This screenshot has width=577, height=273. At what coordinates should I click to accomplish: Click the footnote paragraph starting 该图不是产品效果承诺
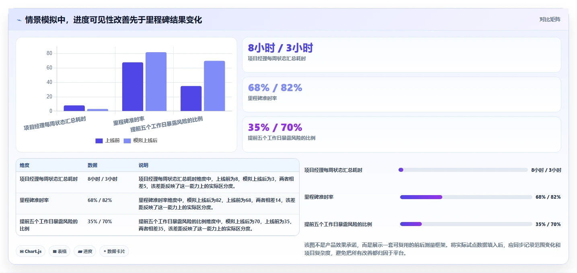click(x=433, y=249)
